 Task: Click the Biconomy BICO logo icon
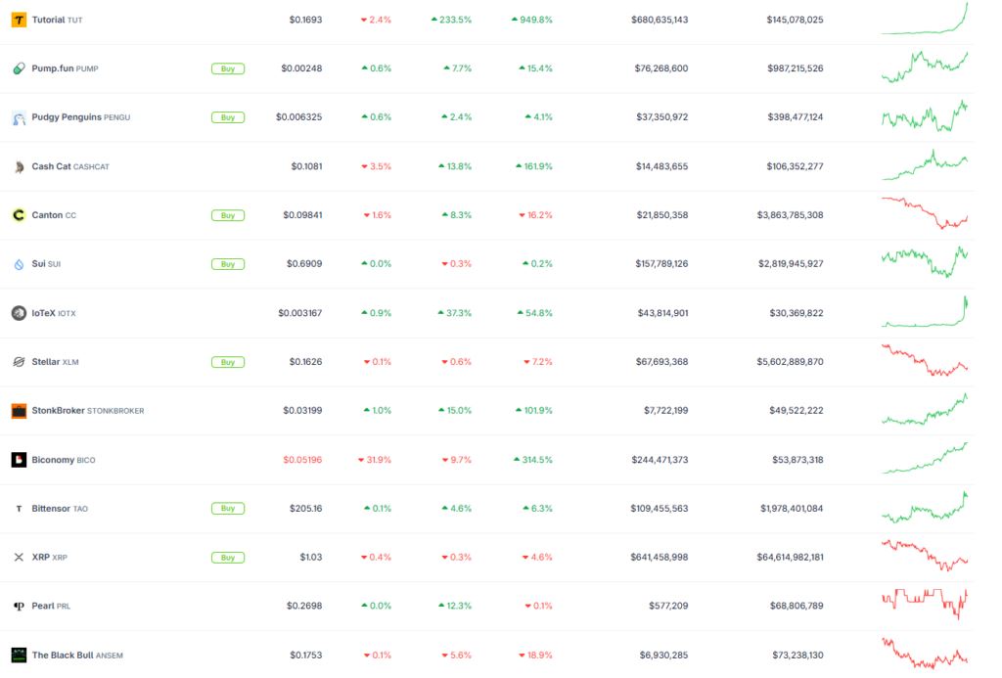pos(20,460)
